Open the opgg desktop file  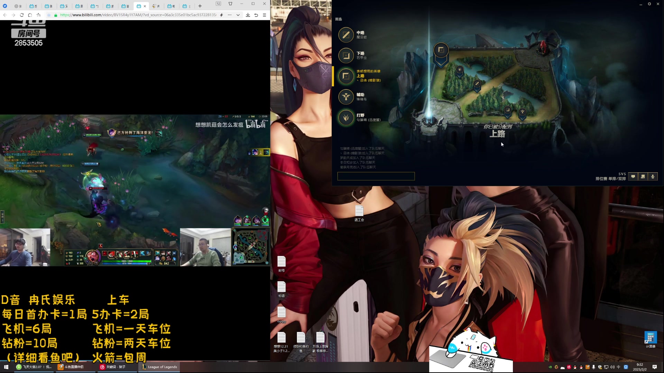pyautogui.click(x=282, y=315)
